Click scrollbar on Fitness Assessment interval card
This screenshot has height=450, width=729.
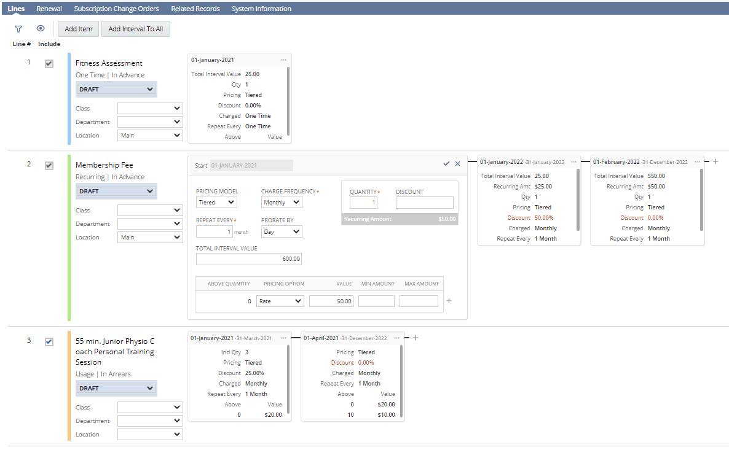(x=288, y=101)
